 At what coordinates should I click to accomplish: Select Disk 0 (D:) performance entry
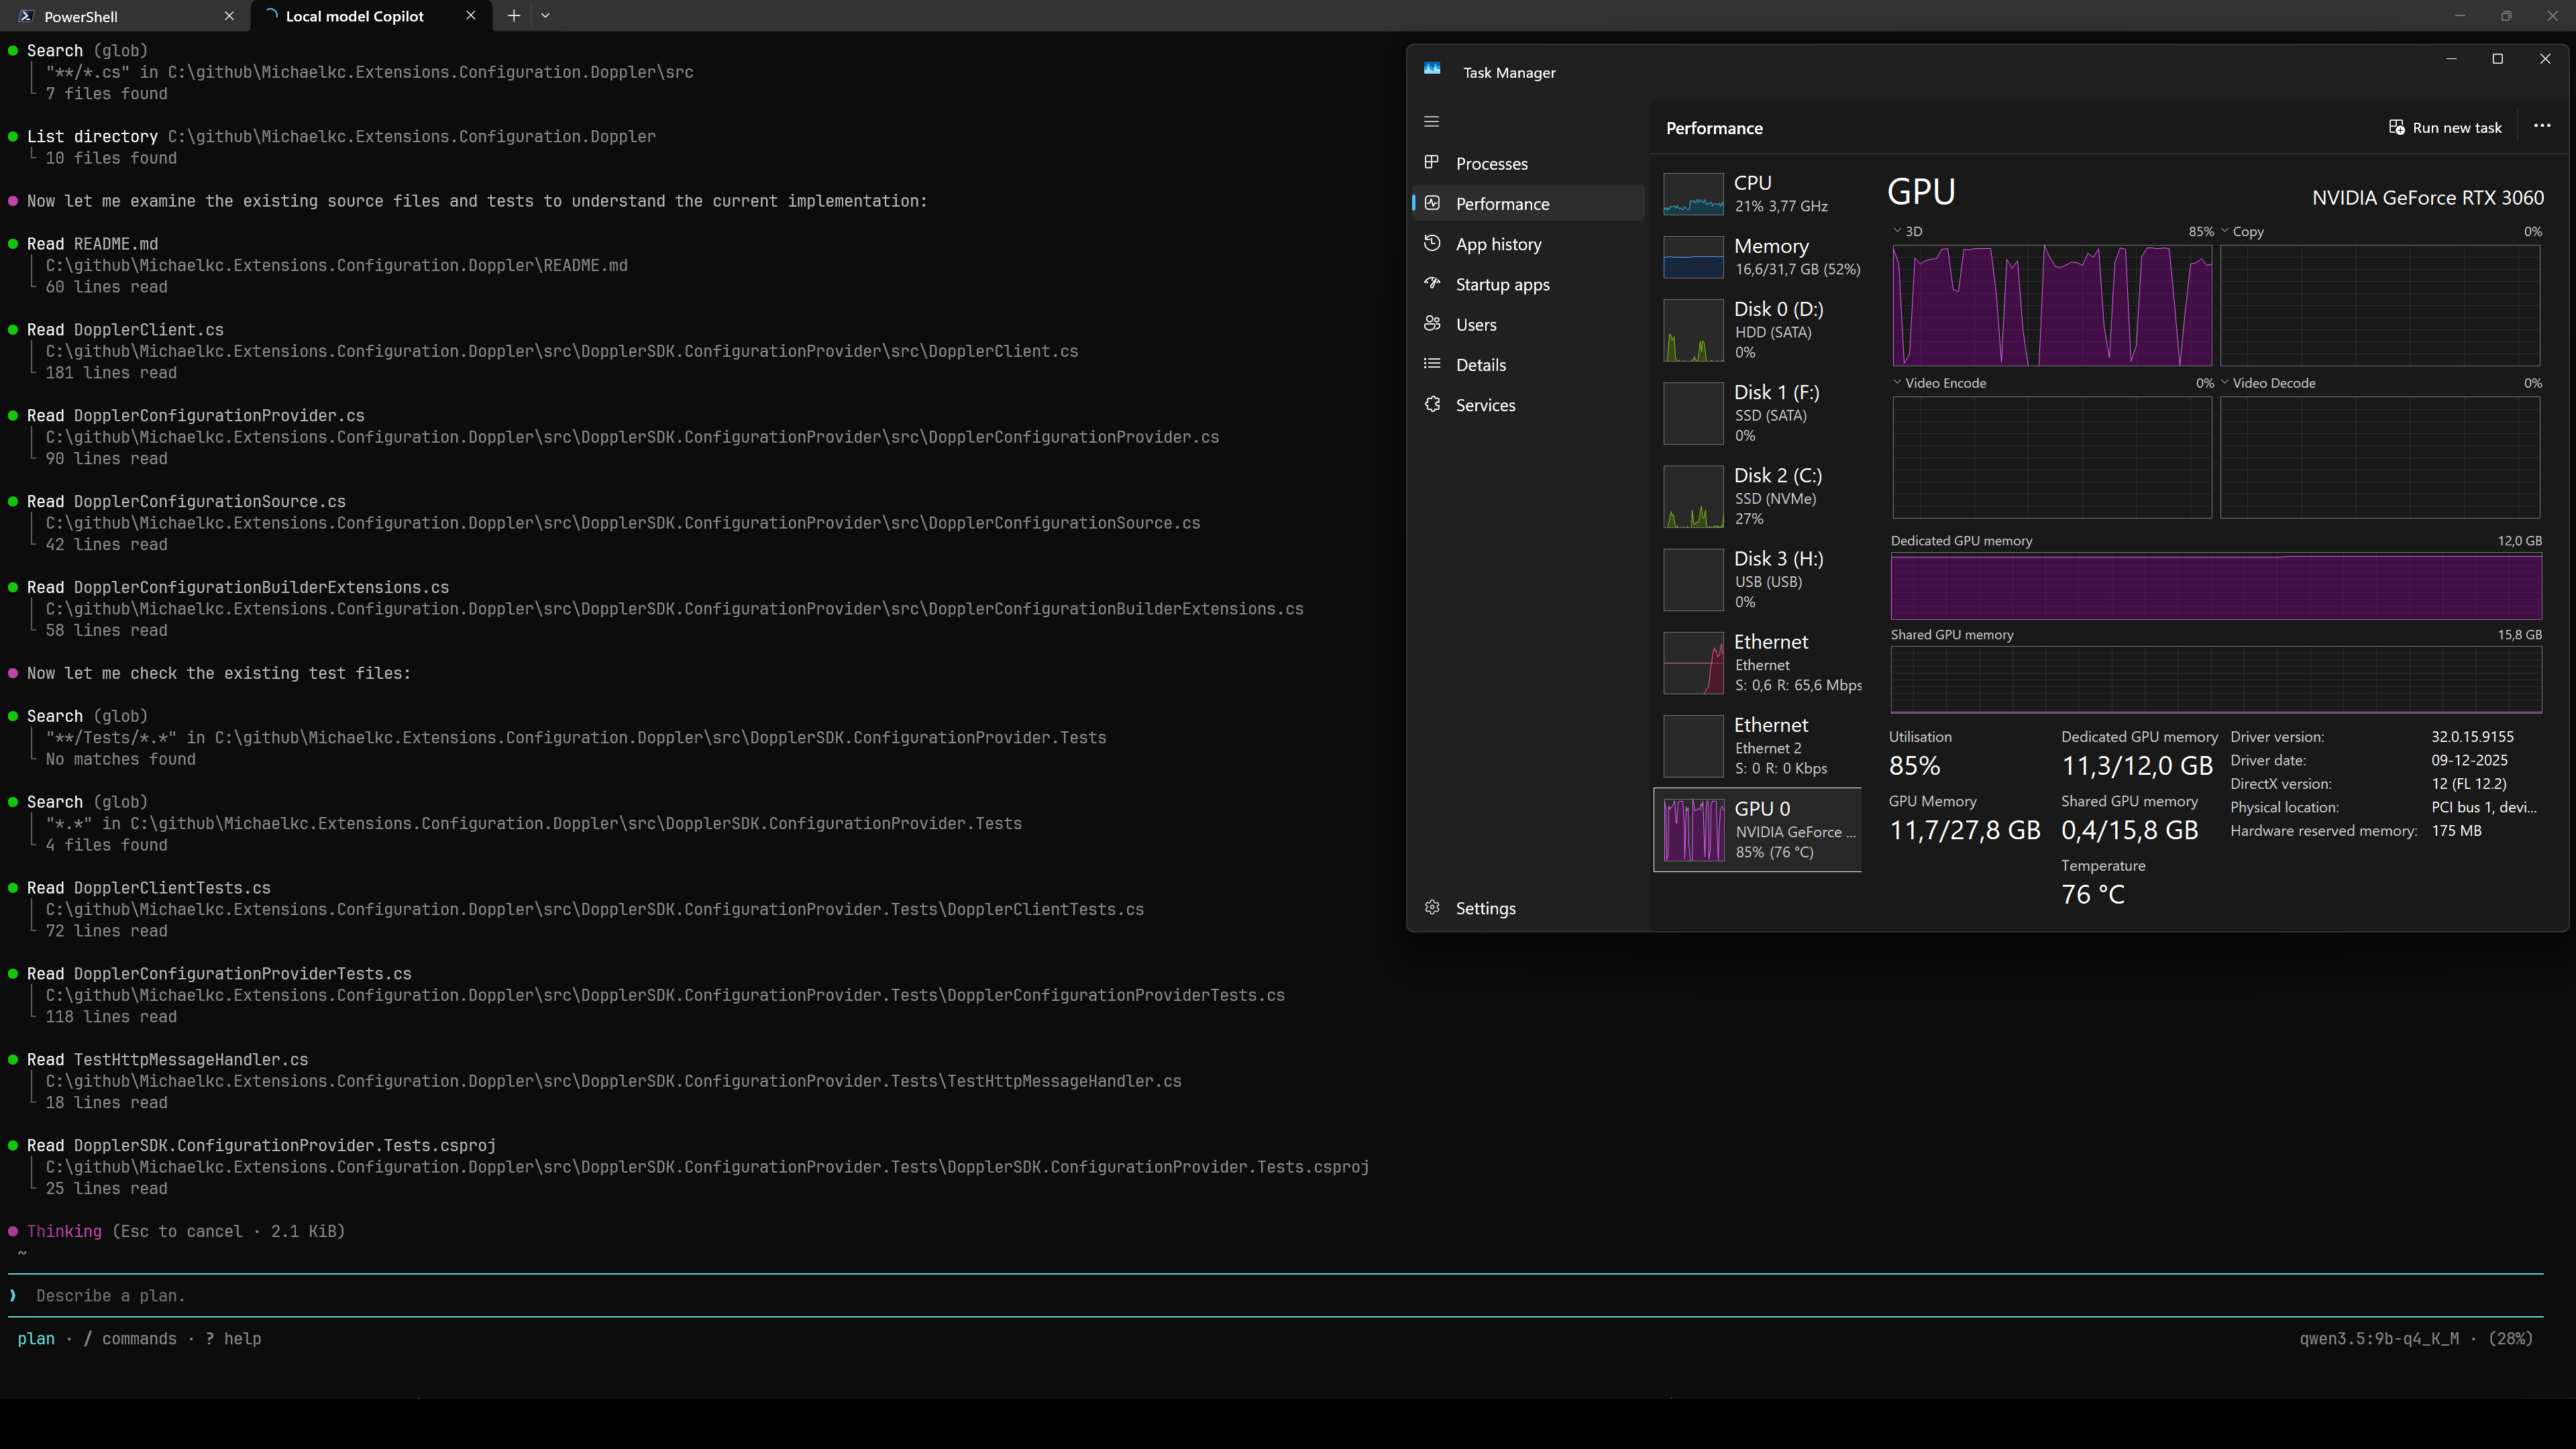[1759, 330]
